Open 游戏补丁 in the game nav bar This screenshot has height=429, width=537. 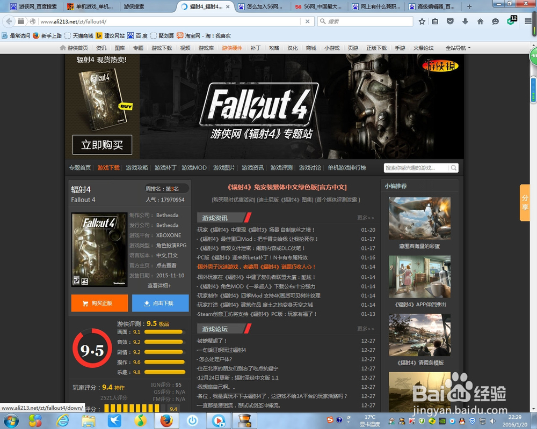coord(165,168)
